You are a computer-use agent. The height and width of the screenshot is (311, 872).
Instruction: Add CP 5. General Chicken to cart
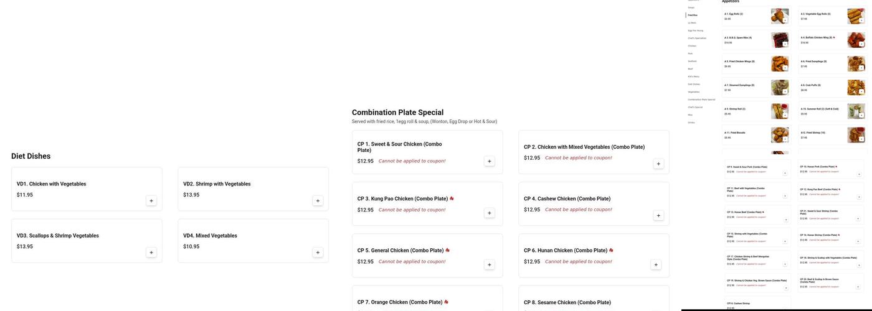pyautogui.click(x=490, y=264)
